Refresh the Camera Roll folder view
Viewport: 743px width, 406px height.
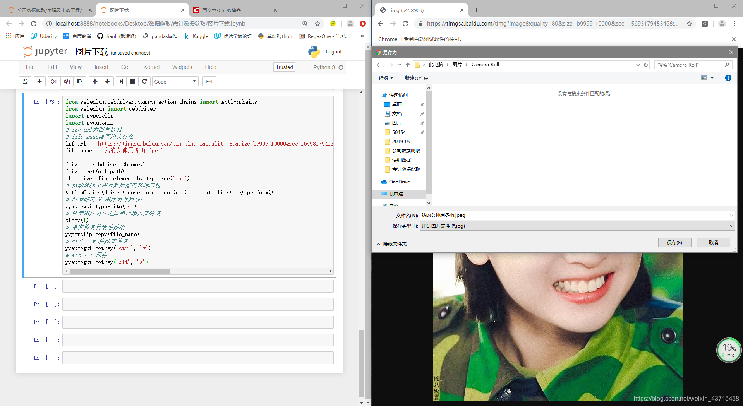pyautogui.click(x=646, y=65)
